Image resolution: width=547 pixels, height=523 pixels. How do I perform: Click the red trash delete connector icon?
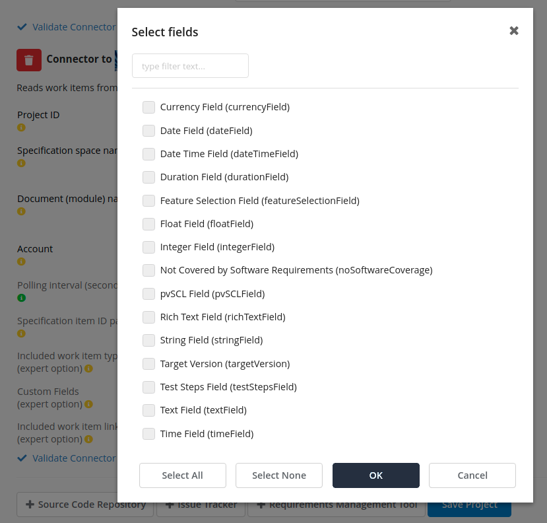(x=29, y=60)
